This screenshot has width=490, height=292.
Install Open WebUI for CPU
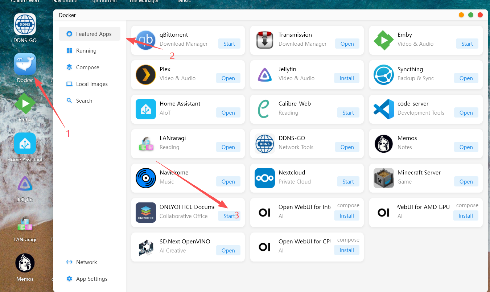click(x=347, y=250)
